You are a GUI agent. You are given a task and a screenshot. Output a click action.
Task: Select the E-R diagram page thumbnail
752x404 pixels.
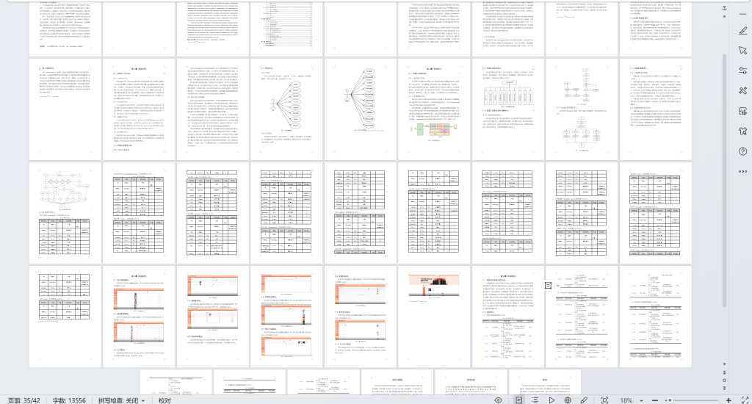coord(65,213)
